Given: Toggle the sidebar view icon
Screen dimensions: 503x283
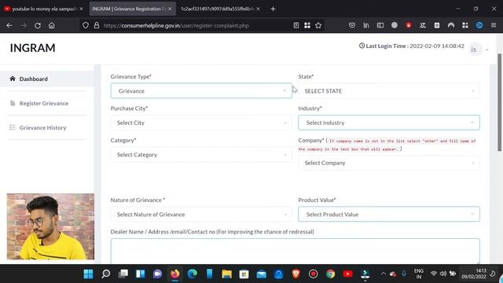Looking at the screenshot, I should click(x=380, y=25).
